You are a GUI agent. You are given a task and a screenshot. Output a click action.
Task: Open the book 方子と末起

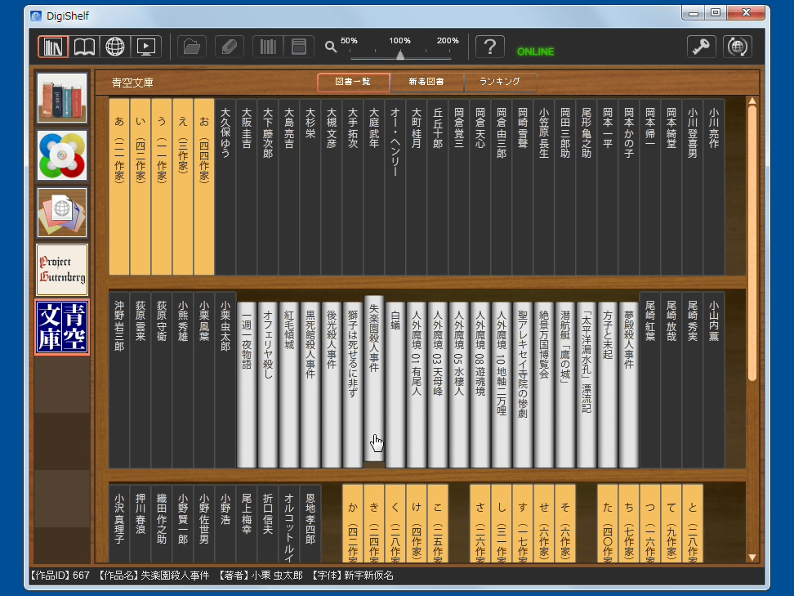(608, 385)
